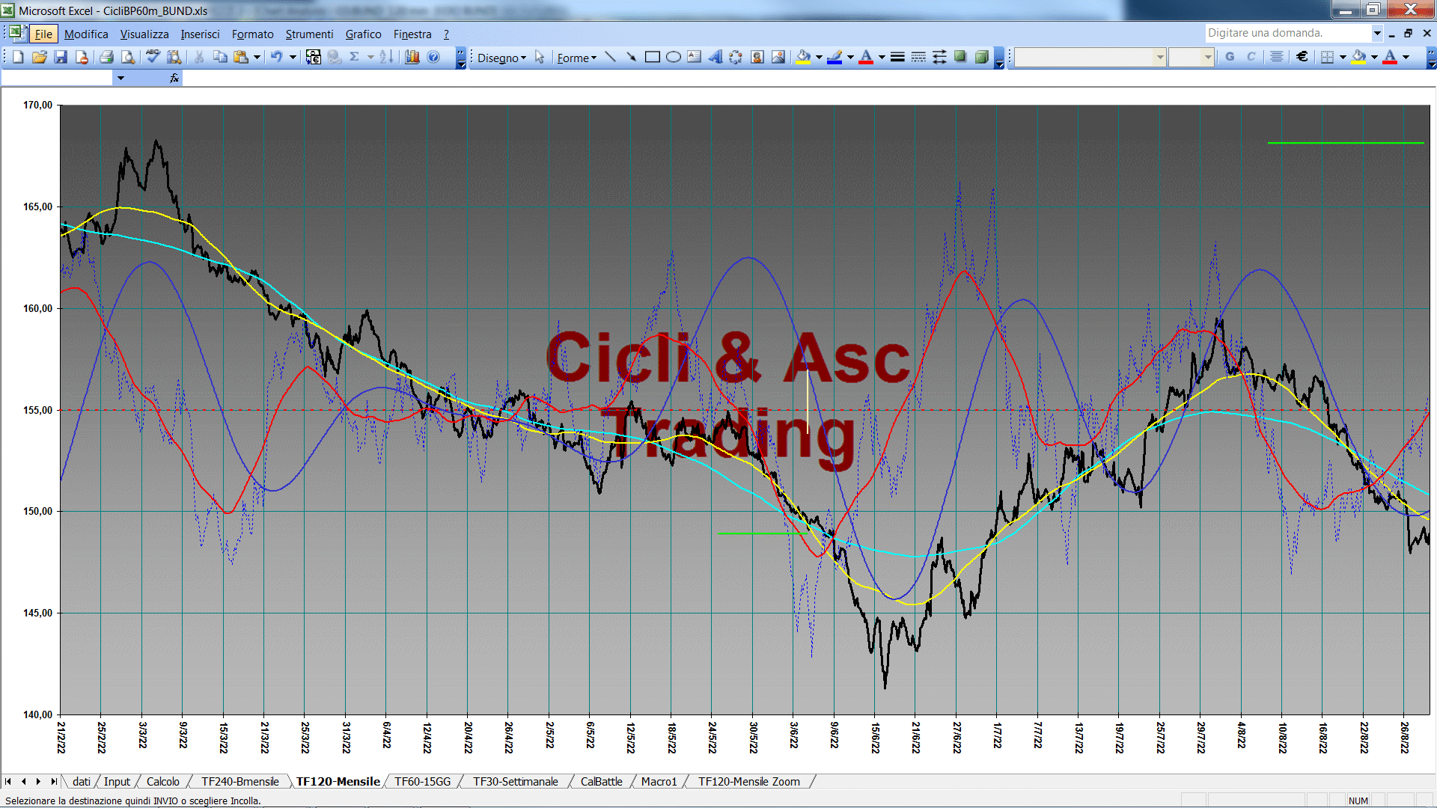This screenshot has width=1437, height=808.
Task: Open Excel Help question-mark icon
Action: click(x=433, y=57)
